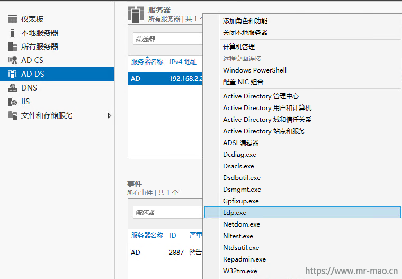Click the large Servers (服务器) header icon
The image size is (402, 279).
[136, 15]
